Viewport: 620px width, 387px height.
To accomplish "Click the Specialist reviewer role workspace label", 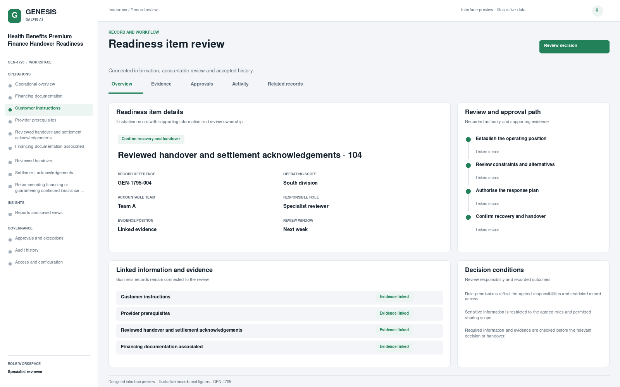I will pos(25,372).
